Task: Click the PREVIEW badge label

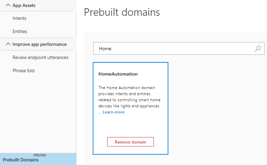Action: (x=39, y=155)
